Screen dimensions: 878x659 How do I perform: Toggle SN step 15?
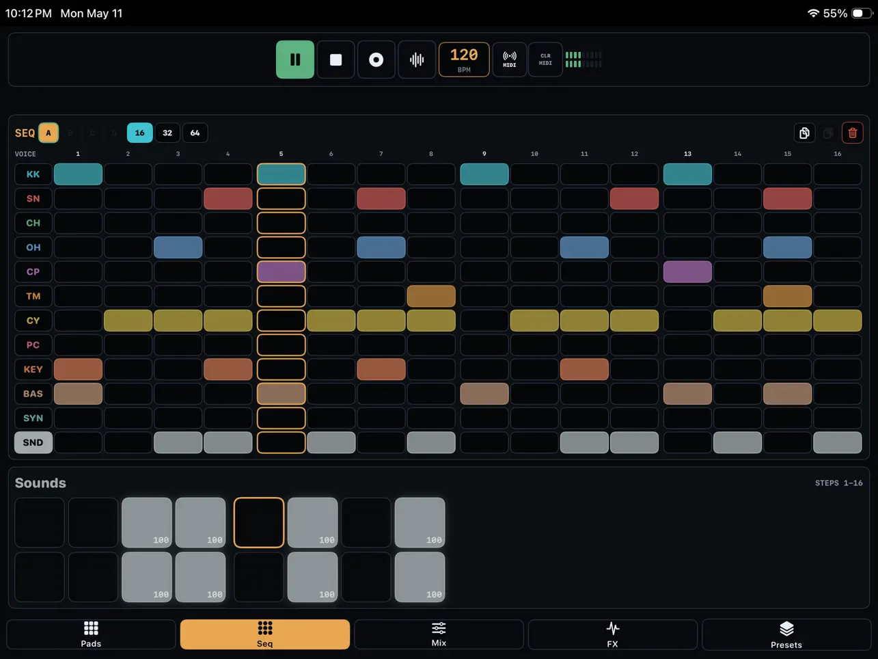click(x=788, y=198)
